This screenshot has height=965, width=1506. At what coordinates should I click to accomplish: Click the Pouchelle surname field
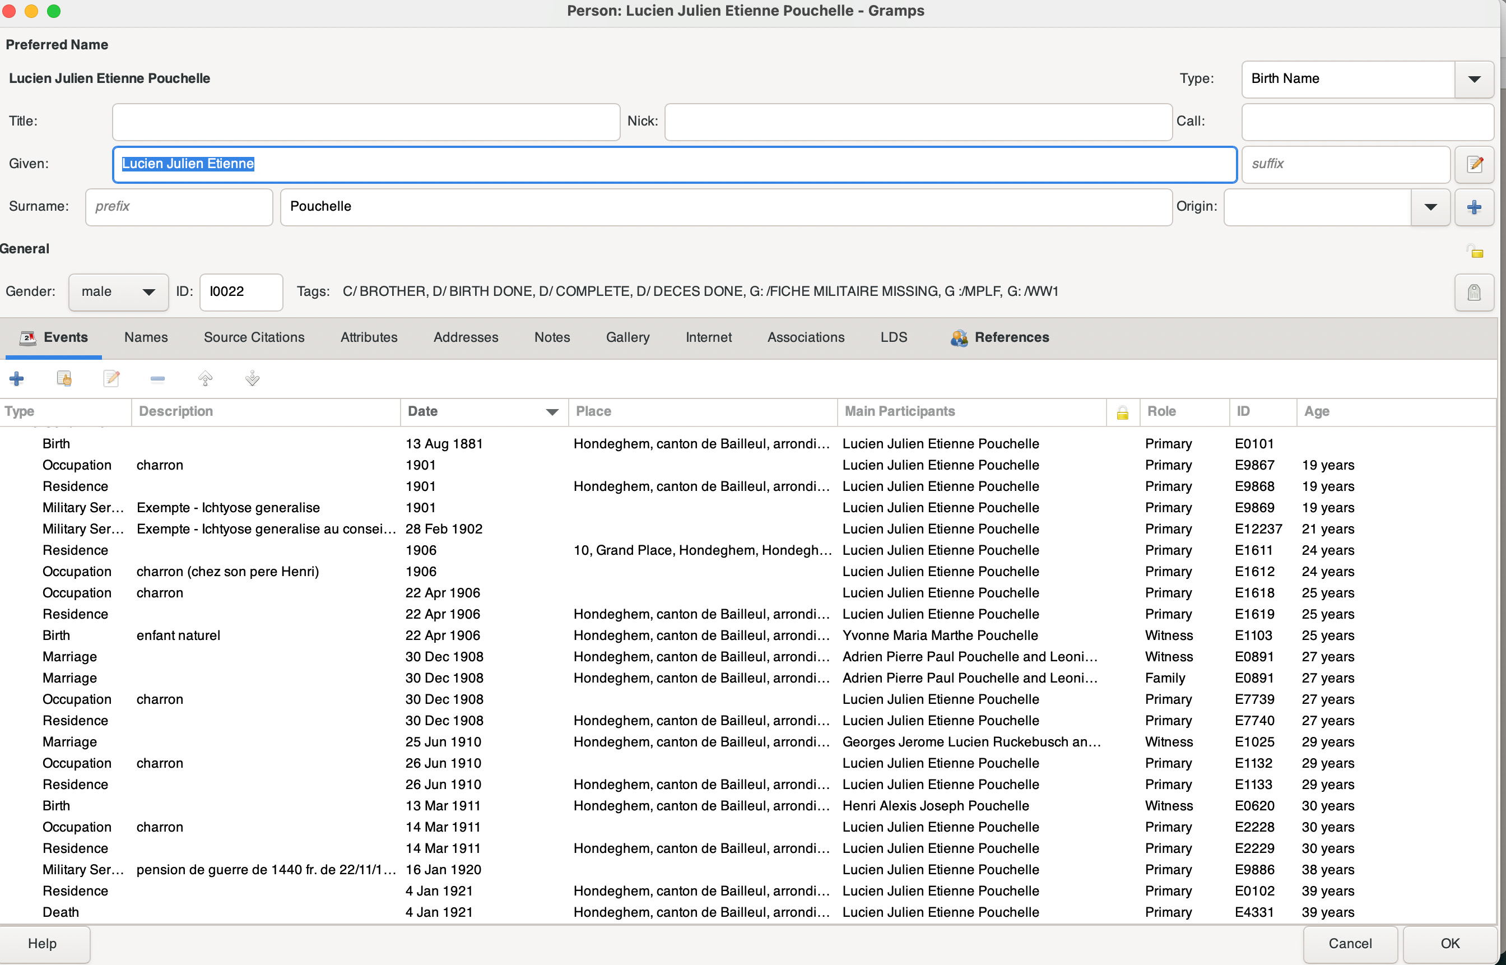pos(726,207)
